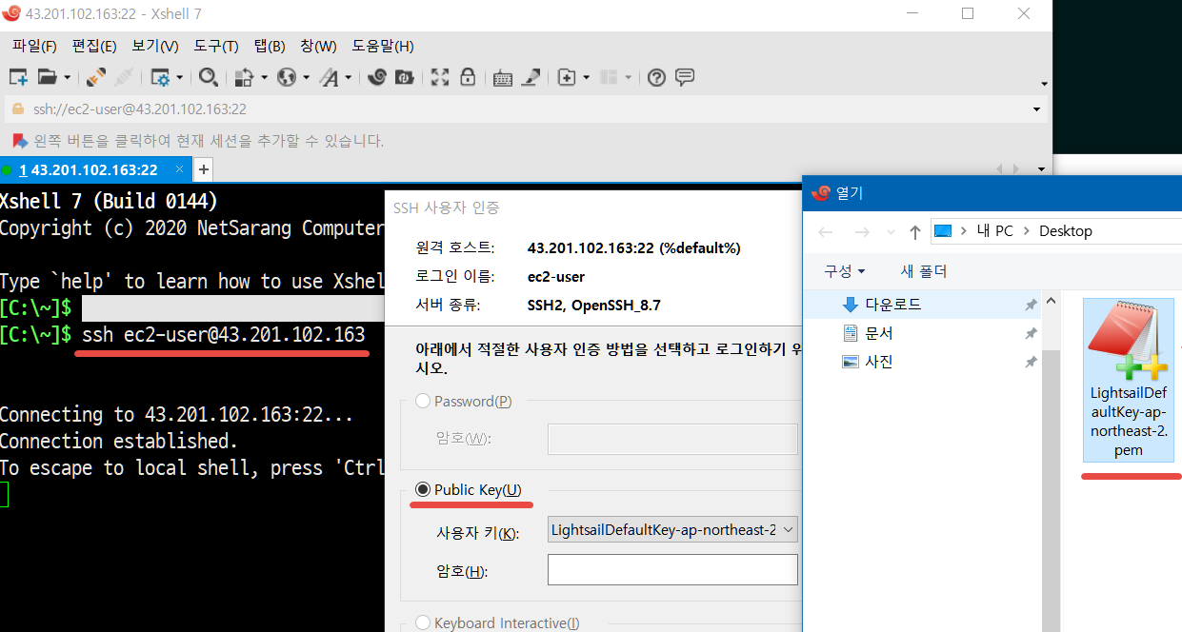Open dropdown arrow beside Encoding globe
The width and height of the screenshot is (1182, 632).
point(306,78)
